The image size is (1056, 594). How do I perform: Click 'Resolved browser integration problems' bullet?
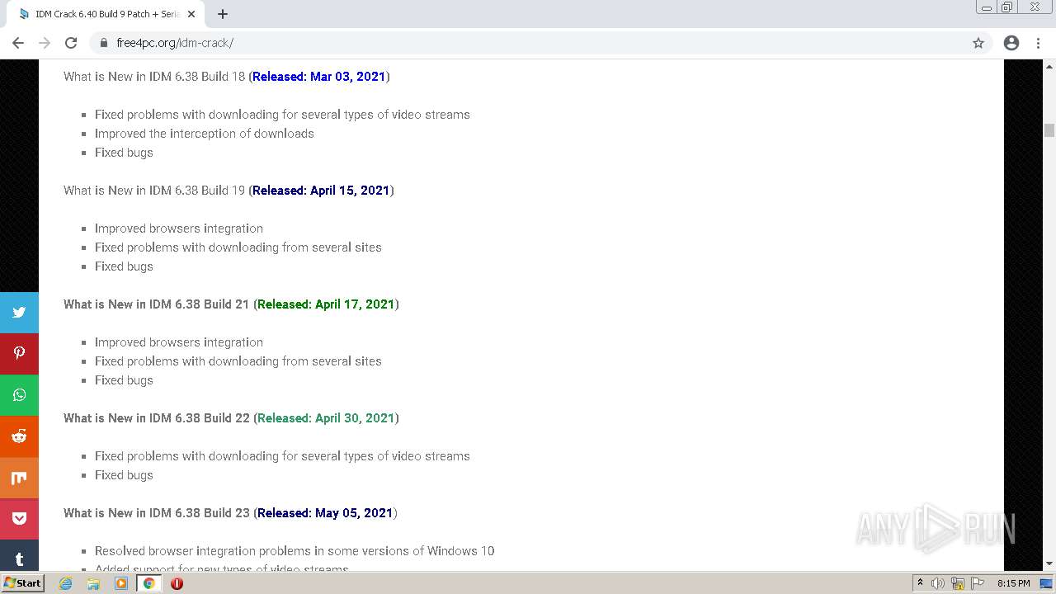295,551
